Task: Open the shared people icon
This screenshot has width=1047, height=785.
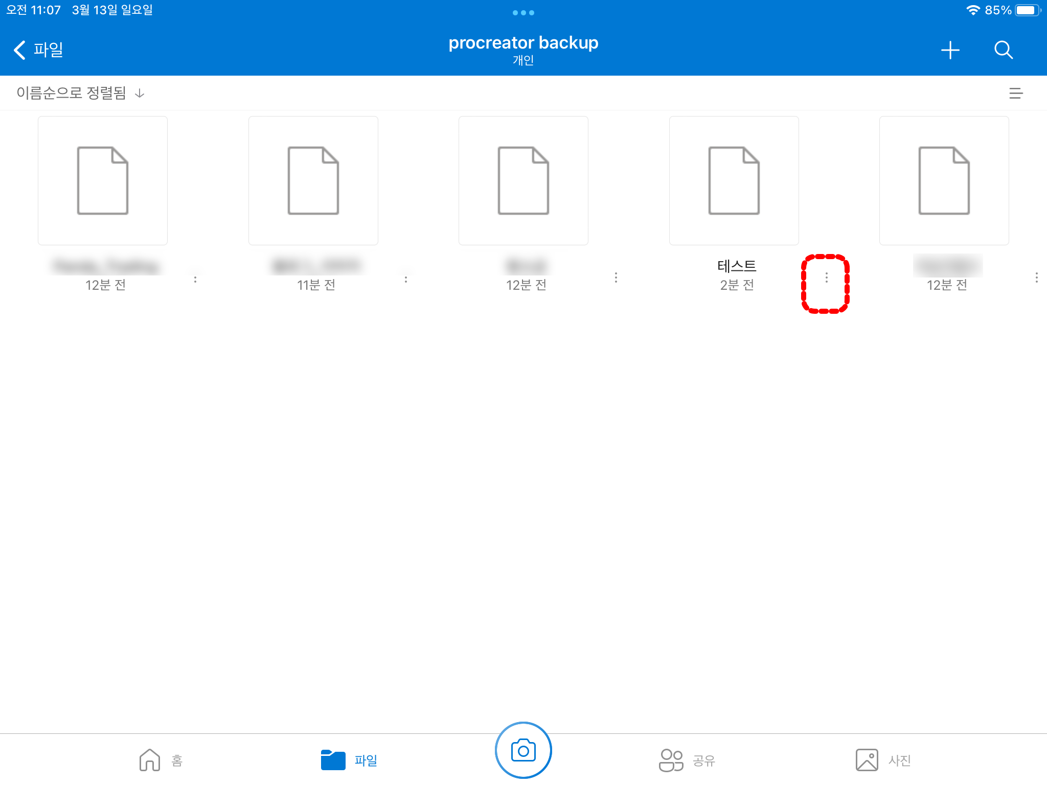Action: point(671,760)
